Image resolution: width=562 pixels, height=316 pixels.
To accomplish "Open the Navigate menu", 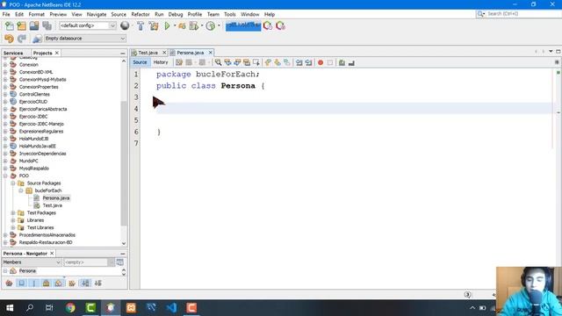I will coord(97,14).
